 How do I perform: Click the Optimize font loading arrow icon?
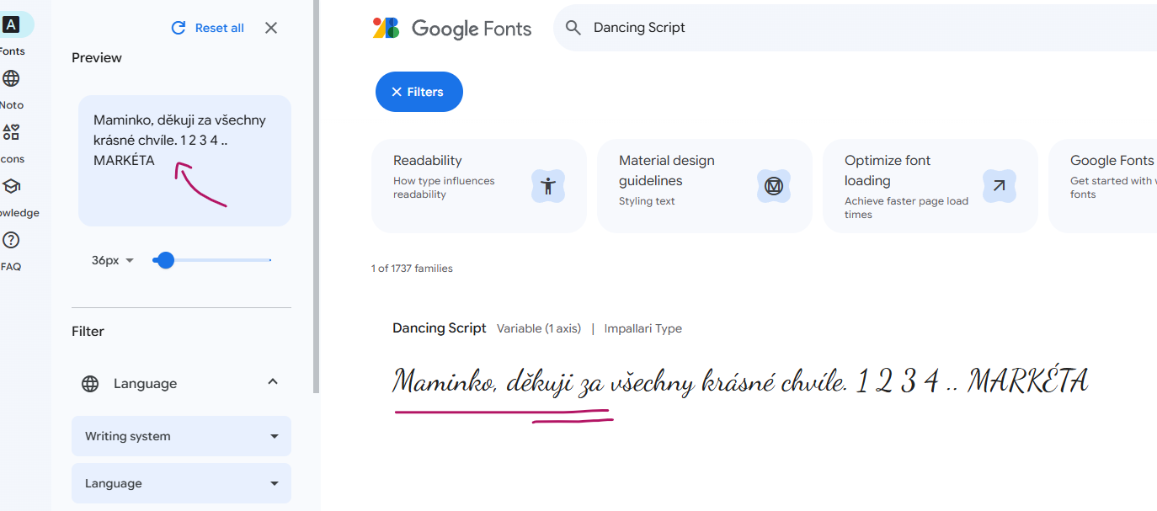1000,186
